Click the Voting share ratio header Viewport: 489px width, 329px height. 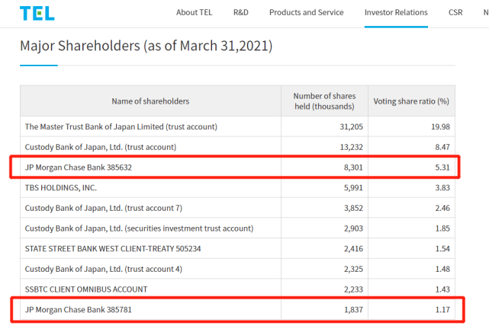[410, 101]
